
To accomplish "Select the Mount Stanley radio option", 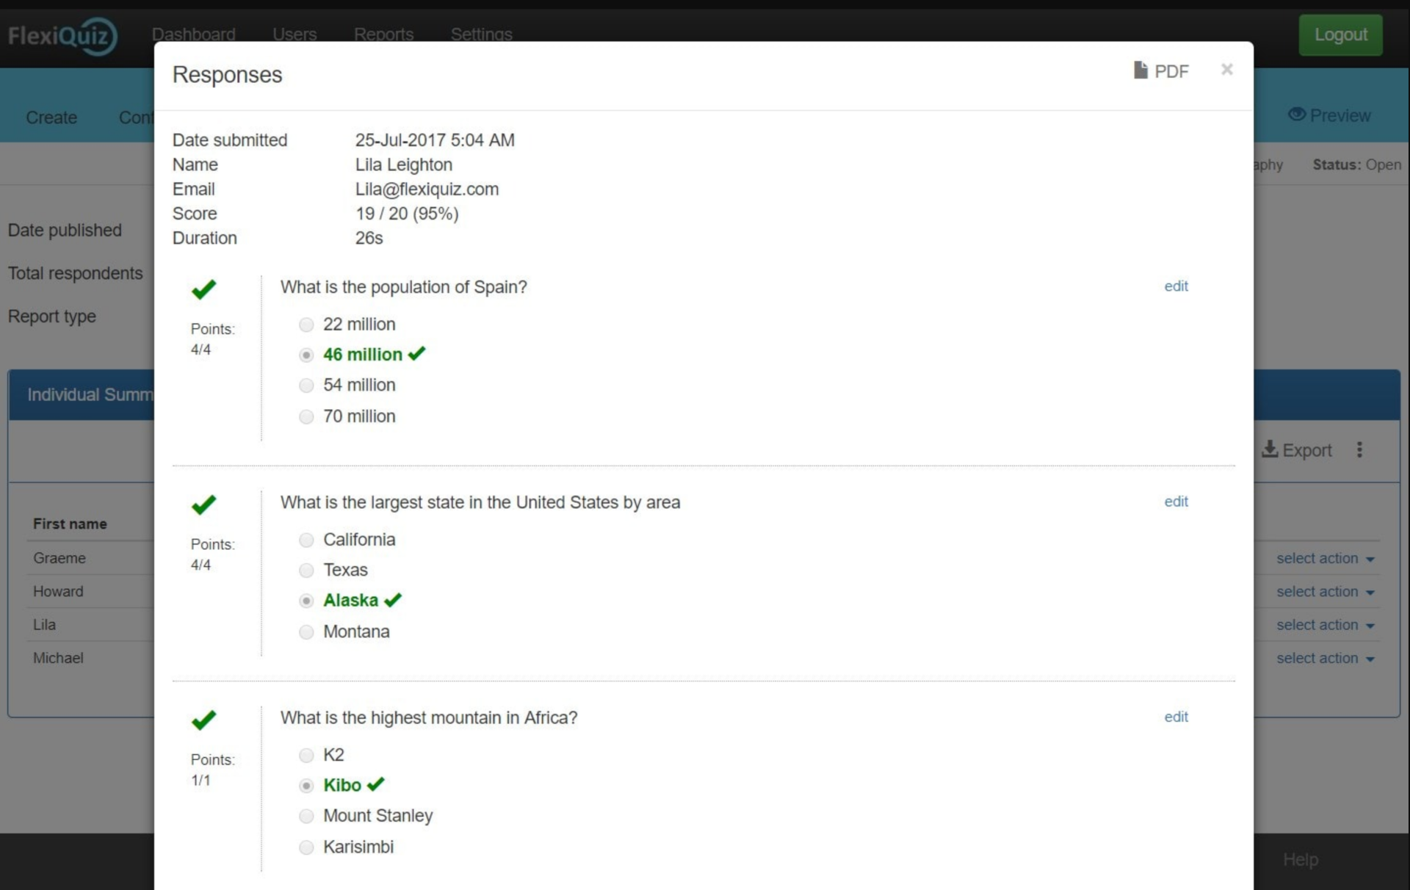I will (x=306, y=816).
